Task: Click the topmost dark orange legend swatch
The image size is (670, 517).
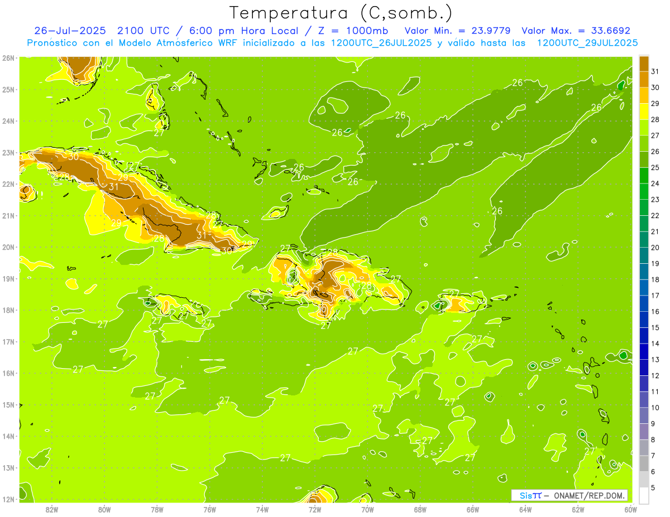Action: click(x=644, y=63)
